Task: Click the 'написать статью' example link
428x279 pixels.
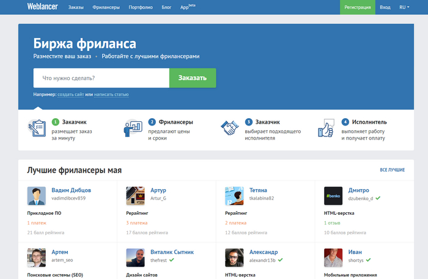Action: tap(111, 94)
